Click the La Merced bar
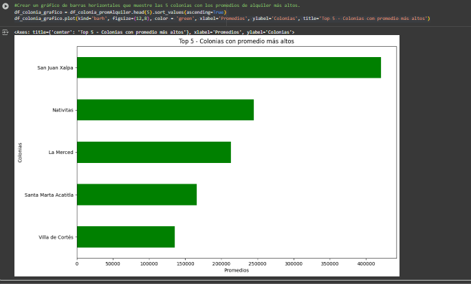 (x=153, y=152)
